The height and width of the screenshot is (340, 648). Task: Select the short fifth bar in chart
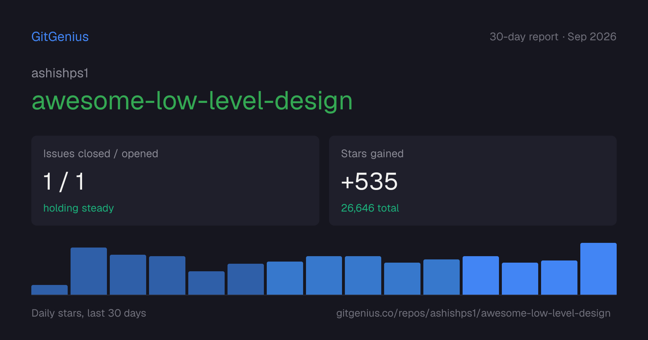(206, 283)
